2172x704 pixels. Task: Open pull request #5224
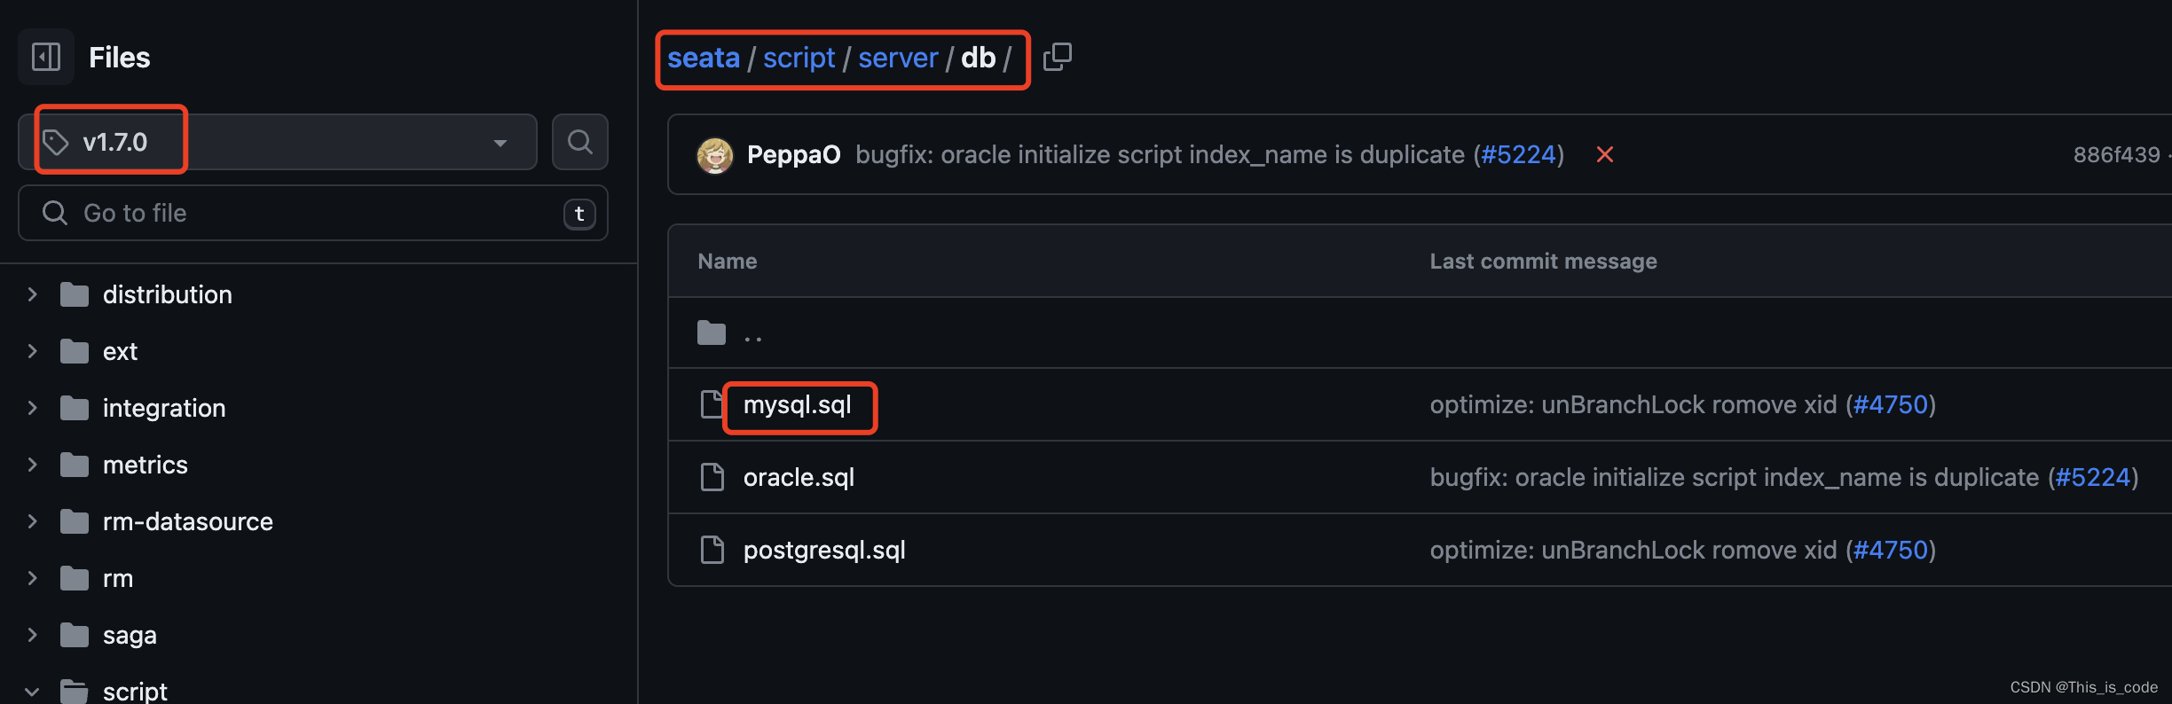(x=1520, y=153)
